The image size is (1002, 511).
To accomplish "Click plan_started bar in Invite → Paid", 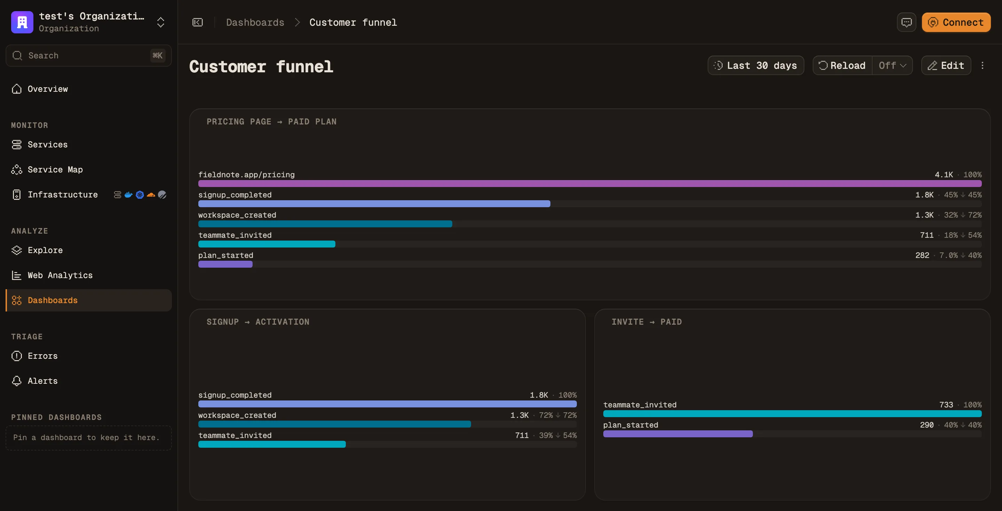I will (x=678, y=434).
